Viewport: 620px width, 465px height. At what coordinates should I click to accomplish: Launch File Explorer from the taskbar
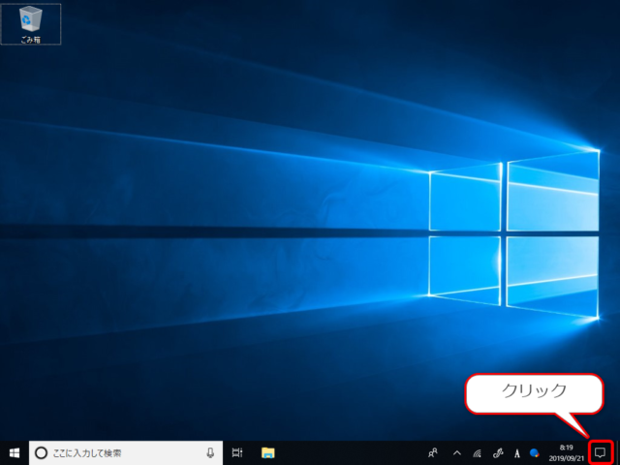pos(268,452)
